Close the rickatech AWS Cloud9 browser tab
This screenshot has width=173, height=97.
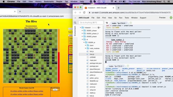[x=113, y=8]
